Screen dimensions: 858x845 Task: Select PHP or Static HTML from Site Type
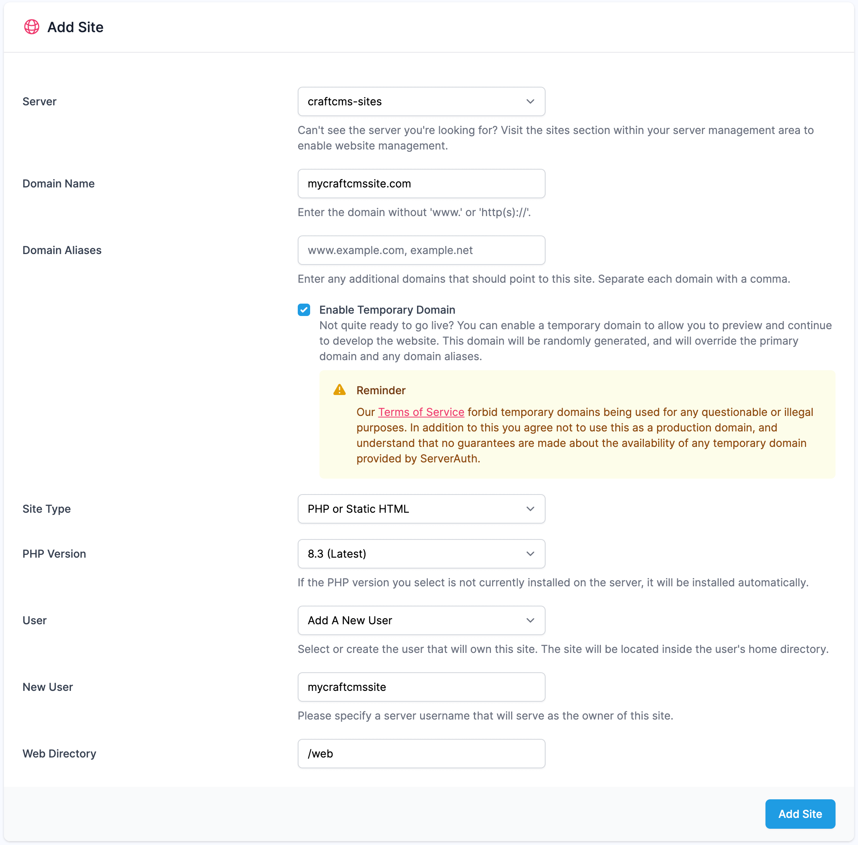[422, 508]
